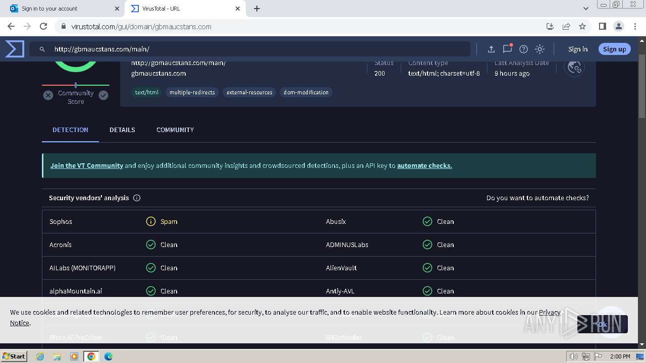
Task: Switch to the COMMUNITY tab
Action: tap(175, 130)
